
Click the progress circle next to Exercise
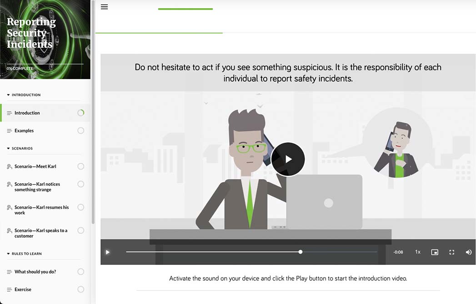80,289
